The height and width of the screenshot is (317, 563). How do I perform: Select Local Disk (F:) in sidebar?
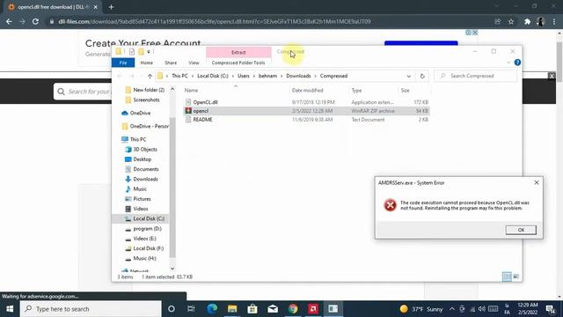(x=144, y=248)
